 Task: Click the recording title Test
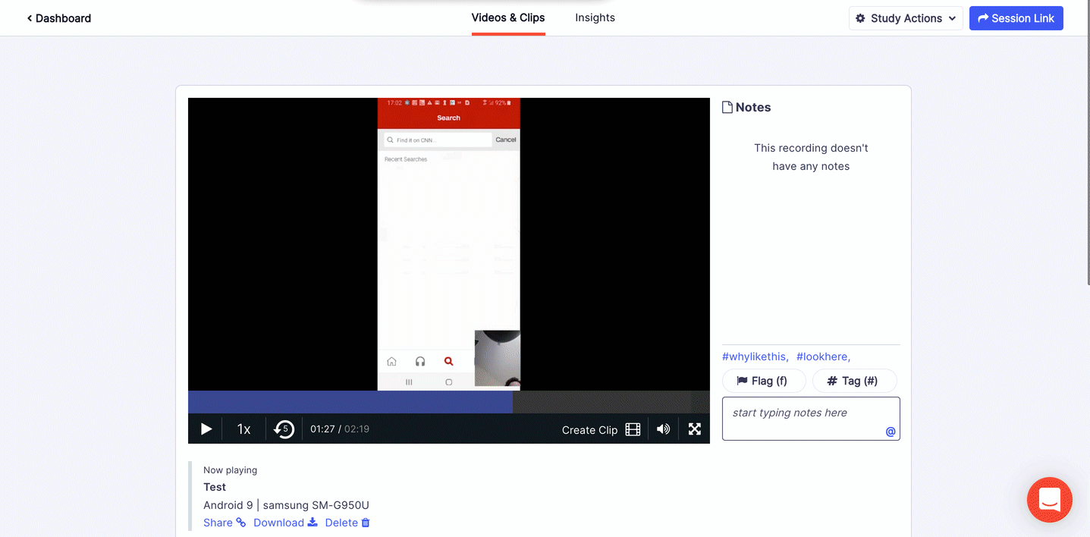coord(215,487)
